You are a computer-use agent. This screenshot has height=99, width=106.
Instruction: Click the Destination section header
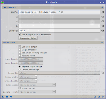[x=53, y=42]
